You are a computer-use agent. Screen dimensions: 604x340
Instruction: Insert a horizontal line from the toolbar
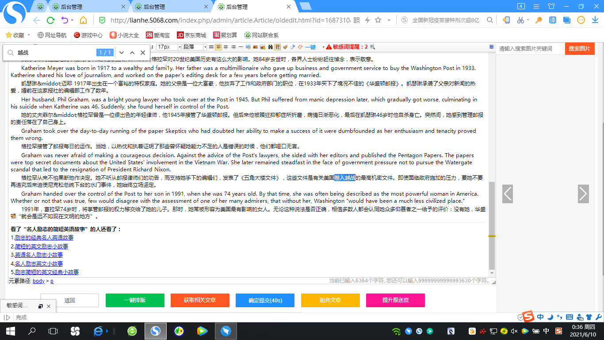(240, 46)
